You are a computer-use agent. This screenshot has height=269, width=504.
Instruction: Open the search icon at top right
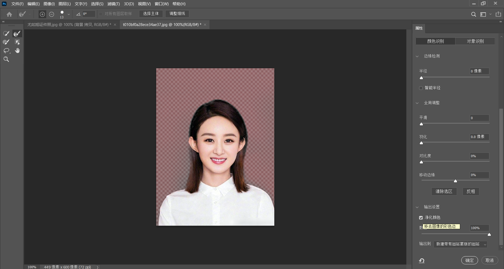(x=474, y=14)
